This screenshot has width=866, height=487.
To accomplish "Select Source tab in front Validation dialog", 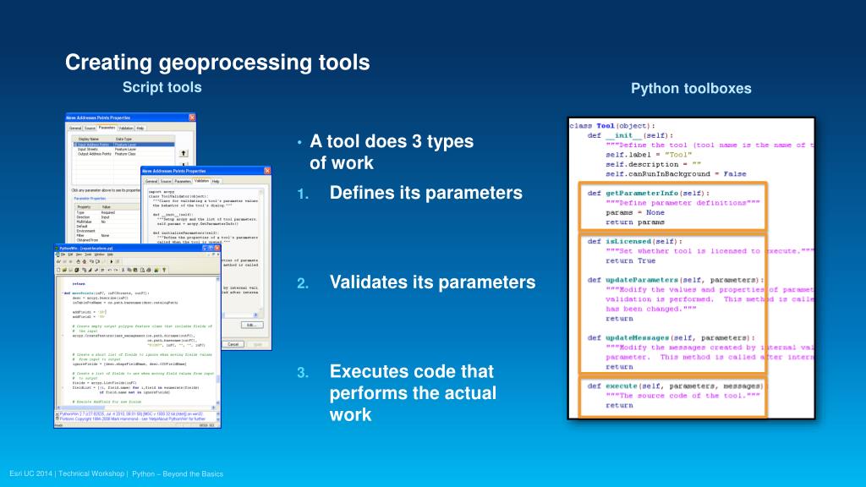I will tap(166, 181).
